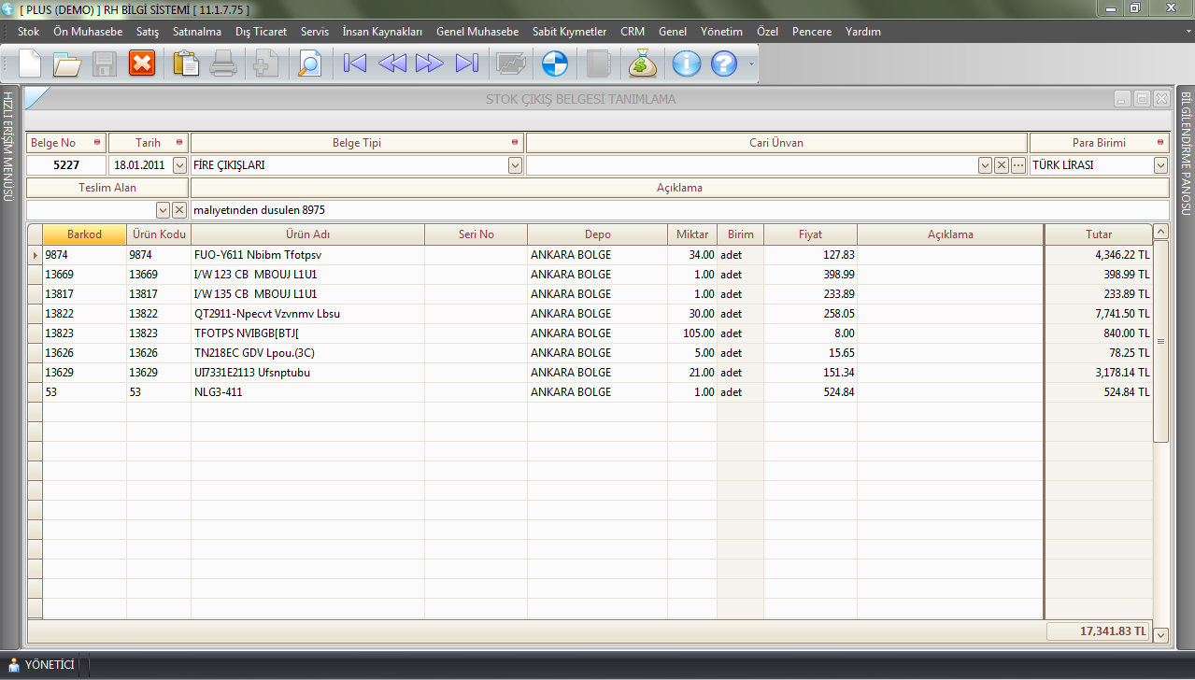
Task: Click the clipboard paste icon
Action: [186, 64]
